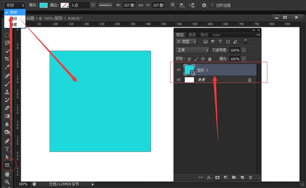Open the 正常 blend mode dropdown

192,50
